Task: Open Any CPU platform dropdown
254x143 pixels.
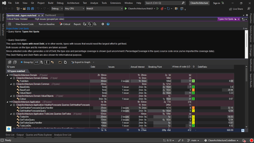Action: pyautogui.click(x=75, y=9)
